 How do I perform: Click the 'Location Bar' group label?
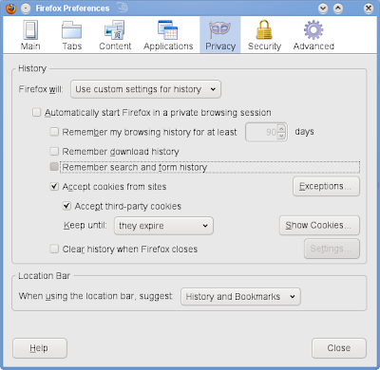coord(44,276)
